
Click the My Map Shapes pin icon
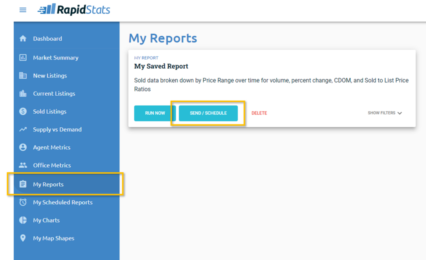click(23, 238)
